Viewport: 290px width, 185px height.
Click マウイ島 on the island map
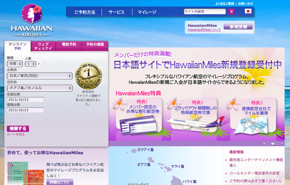click(177, 166)
